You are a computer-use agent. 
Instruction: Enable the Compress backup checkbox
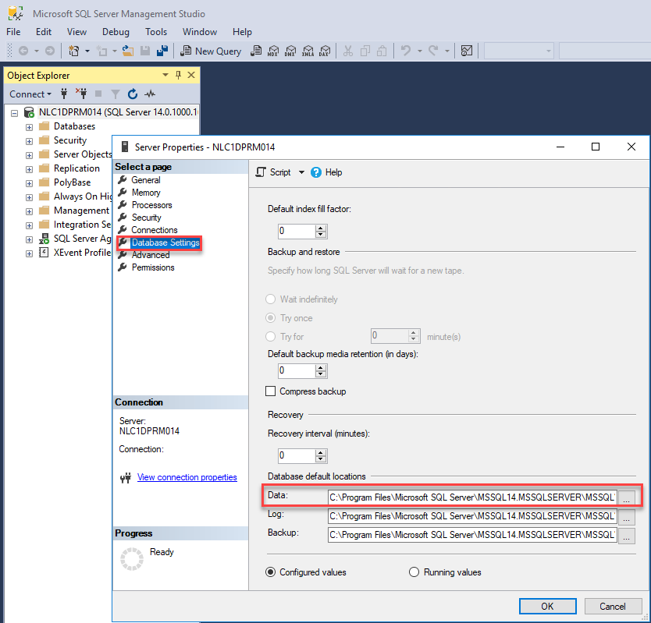tap(270, 391)
